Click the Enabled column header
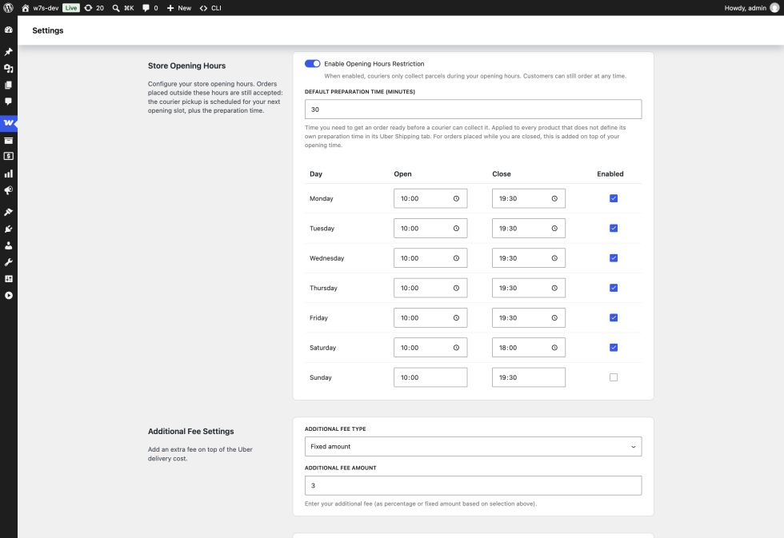784x538 pixels. (610, 173)
